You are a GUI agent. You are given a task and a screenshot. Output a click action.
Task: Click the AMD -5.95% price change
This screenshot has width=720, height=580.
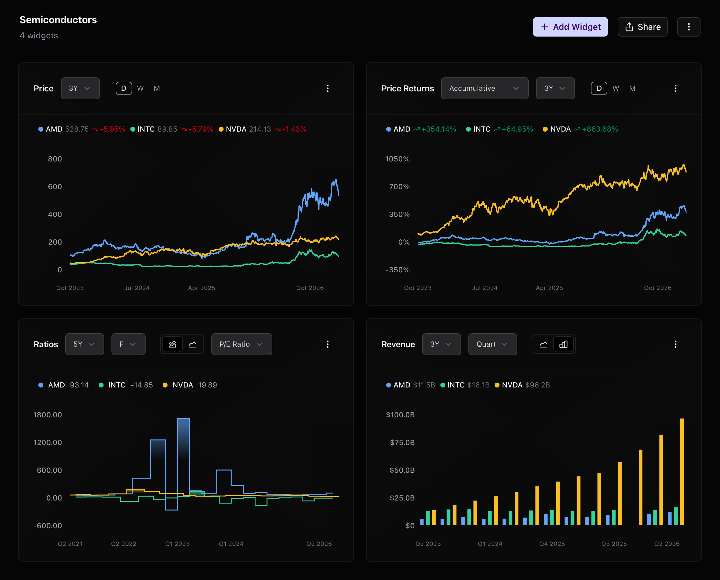coord(108,129)
